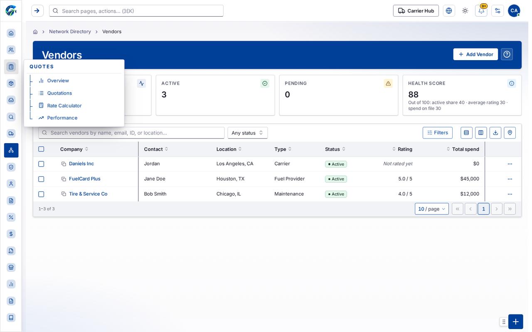Open the Any status dropdown
Viewport: 532px width, 332px height.
point(248,133)
